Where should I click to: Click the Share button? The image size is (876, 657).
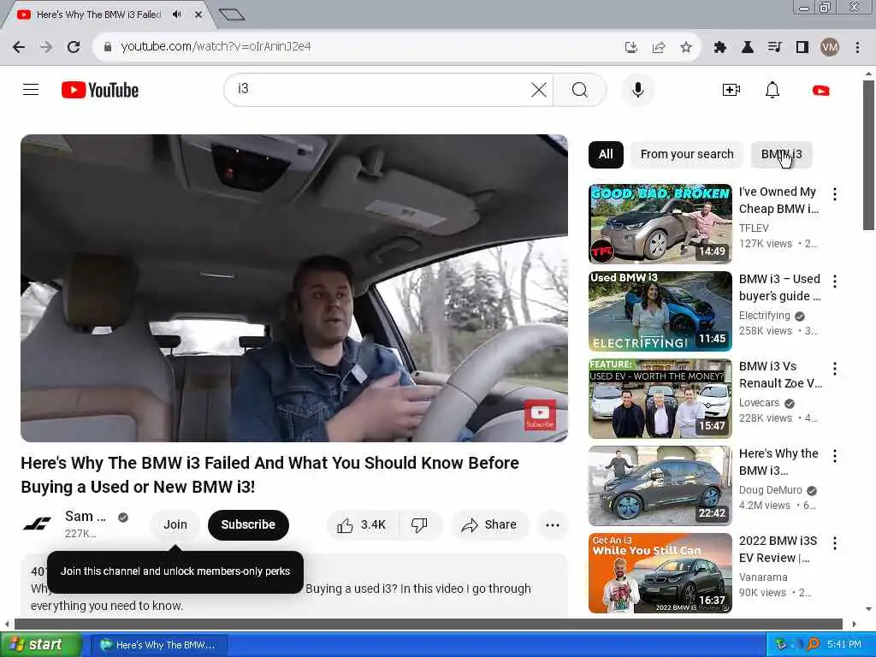coord(488,525)
